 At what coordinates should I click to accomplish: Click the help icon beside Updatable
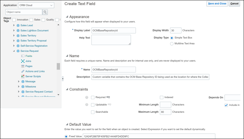pos(87,105)
